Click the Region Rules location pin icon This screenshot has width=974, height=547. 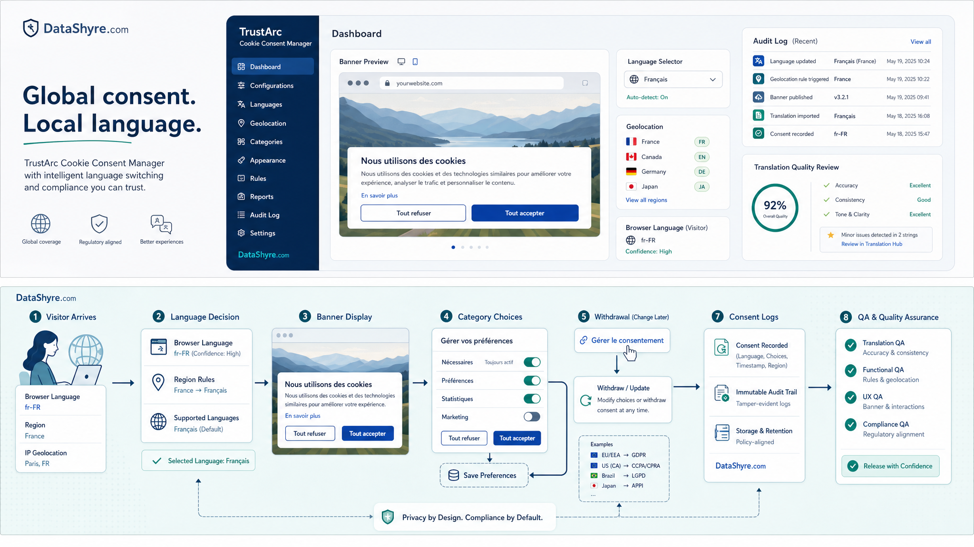(158, 382)
